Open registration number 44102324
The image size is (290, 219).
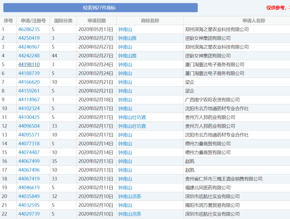29,108
